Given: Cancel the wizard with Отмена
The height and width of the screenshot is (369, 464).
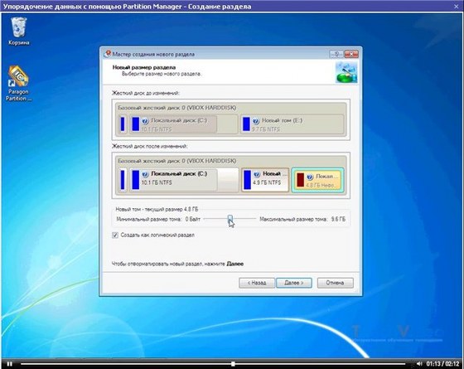Looking at the screenshot, I should click(x=335, y=283).
